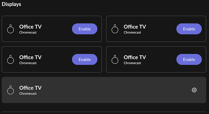Enable the Office TV in middle-right card
Viewport: 209px width, 114px height.
pyautogui.click(x=189, y=59)
